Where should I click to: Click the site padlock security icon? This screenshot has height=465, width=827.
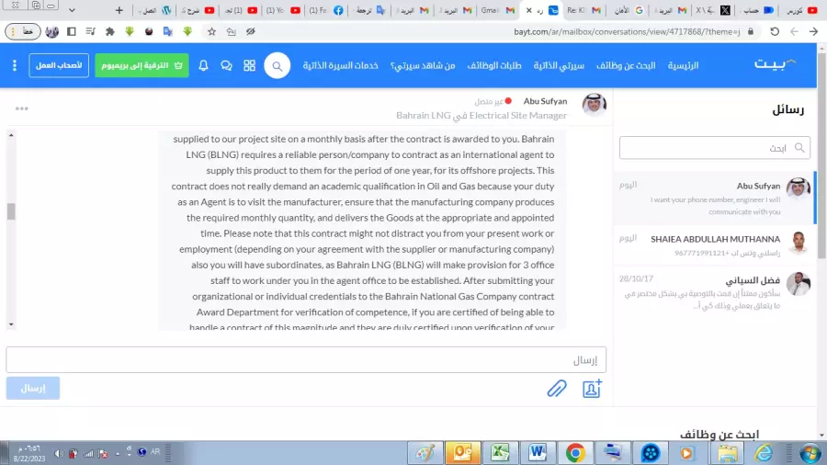pos(751,31)
